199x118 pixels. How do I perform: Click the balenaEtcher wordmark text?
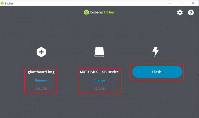102,12
